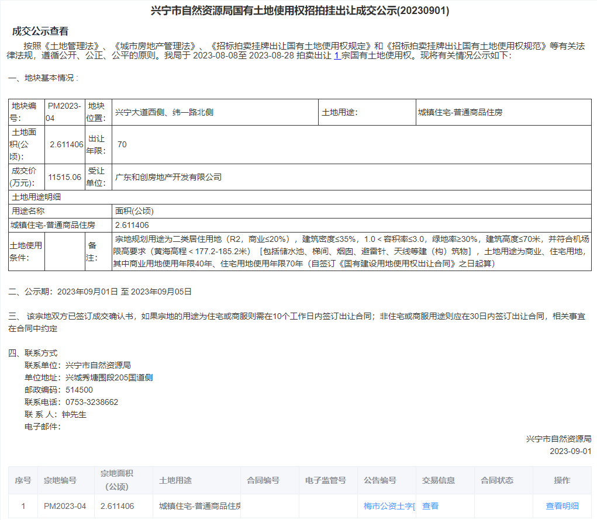Image resolution: width=597 pixels, height=520 pixels.
Task: Click the 操作 column header
Action: click(x=562, y=480)
